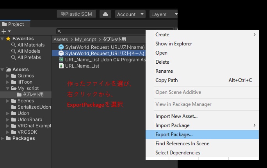
Task: Click the Favorites star icon
Action: (8, 39)
